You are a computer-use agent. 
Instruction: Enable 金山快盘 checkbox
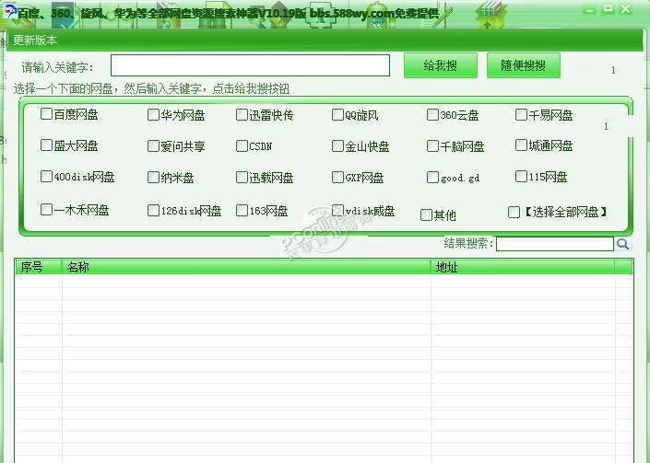click(337, 145)
